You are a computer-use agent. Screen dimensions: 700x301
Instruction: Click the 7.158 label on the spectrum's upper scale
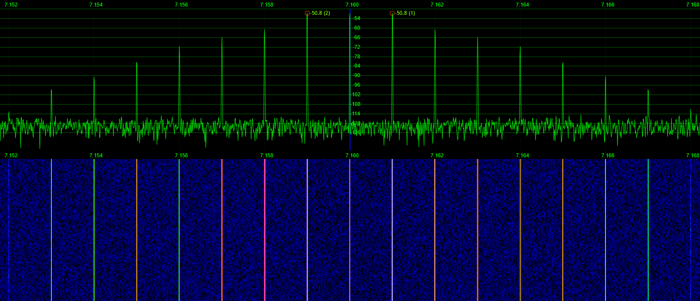pyautogui.click(x=267, y=5)
